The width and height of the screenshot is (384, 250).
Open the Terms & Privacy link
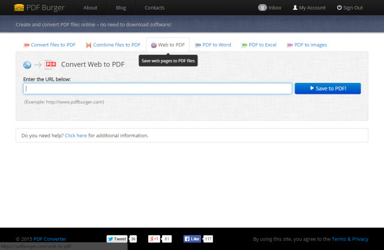click(x=350, y=239)
